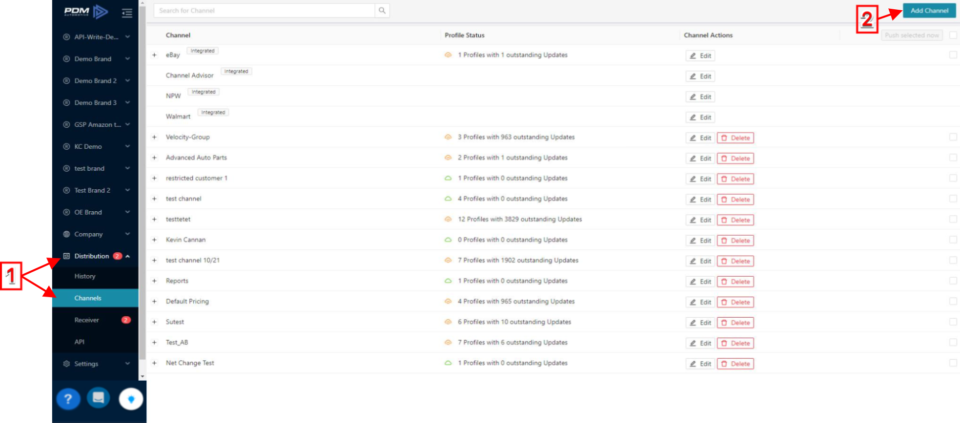Click status icon in Reports row
Image resolution: width=960 pixels, height=423 pixels.
coord(448,281)
